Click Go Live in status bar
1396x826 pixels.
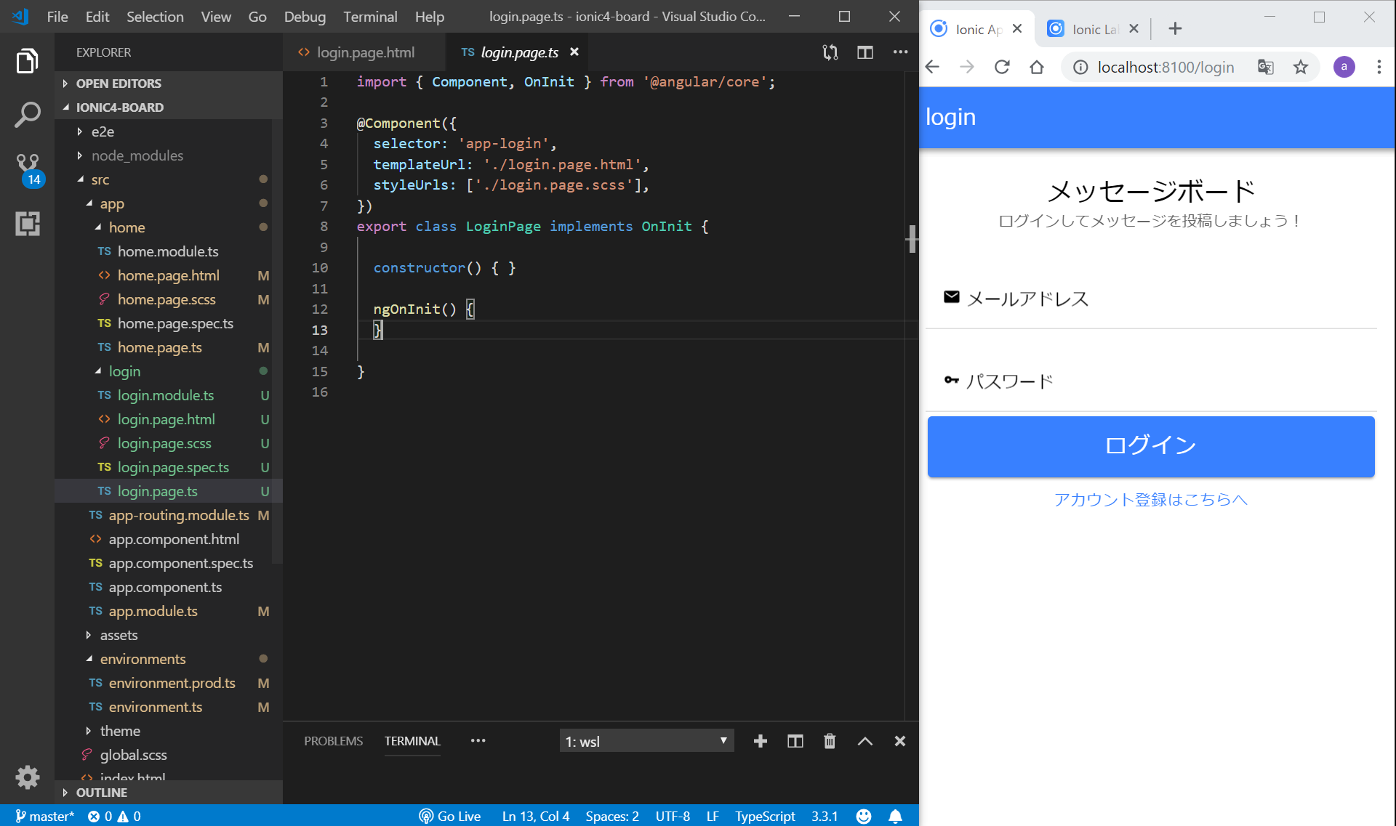point(450,816)
